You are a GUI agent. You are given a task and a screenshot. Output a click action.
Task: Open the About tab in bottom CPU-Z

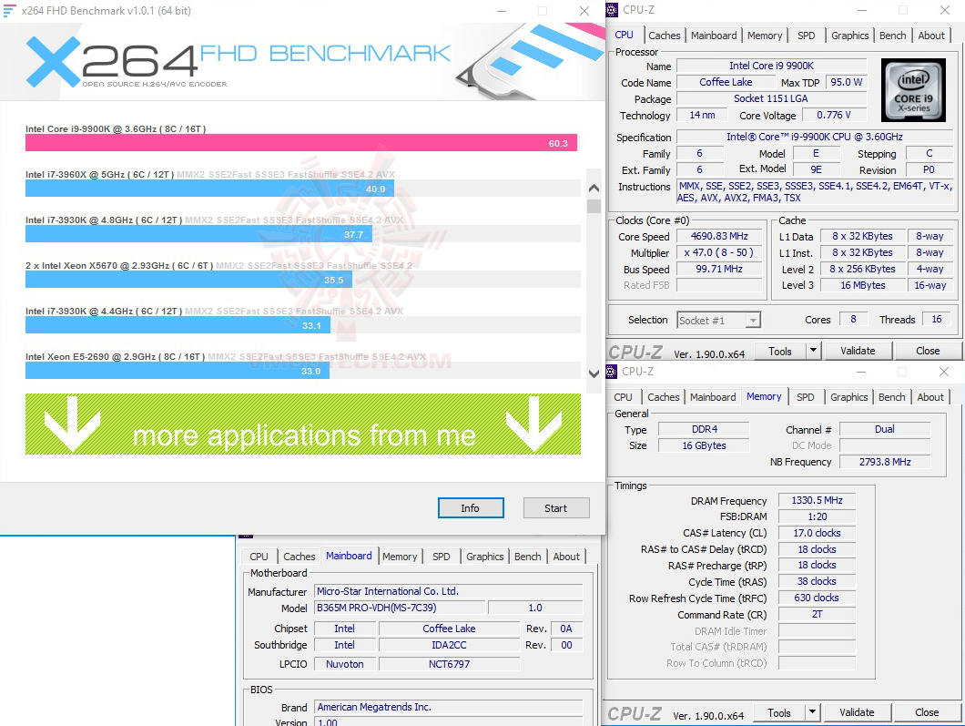tap(930, 396)
